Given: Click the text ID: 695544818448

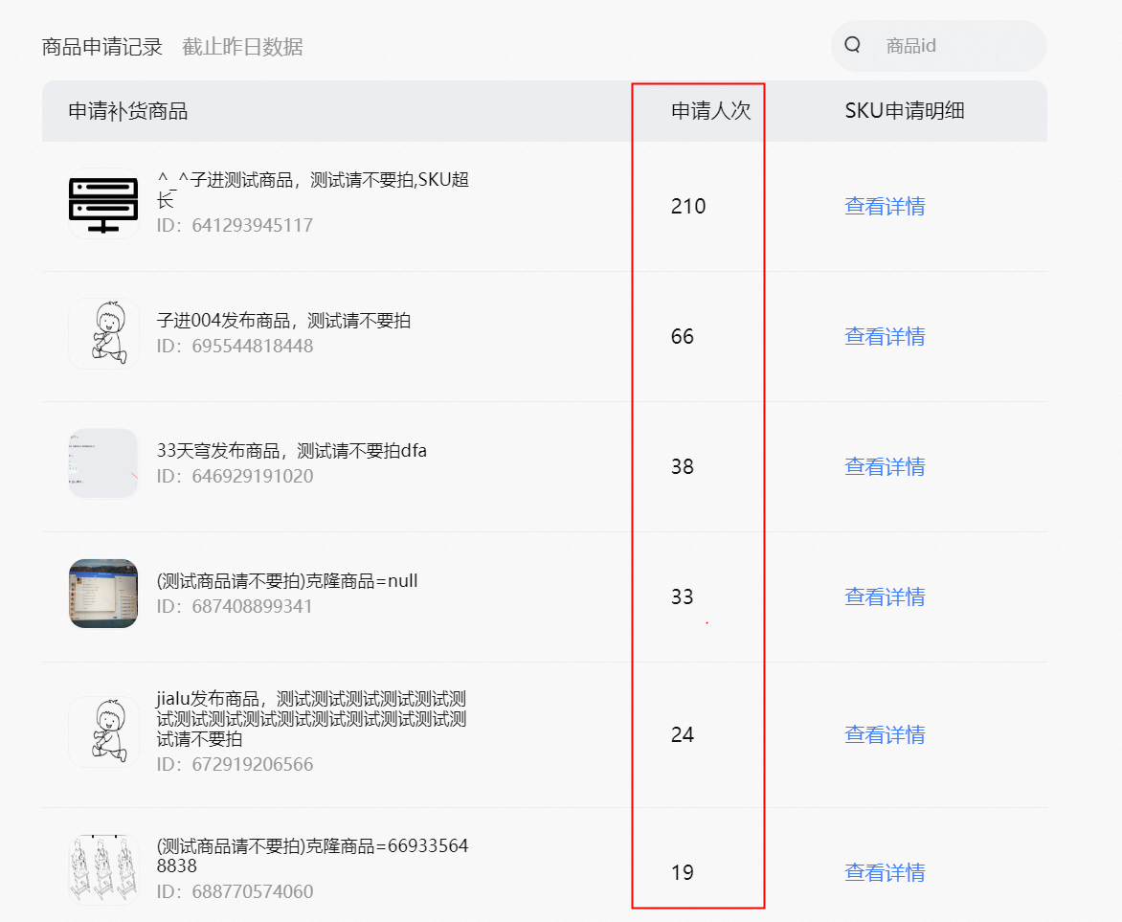Looking at the screenshot, I should (x=235, y=347).
